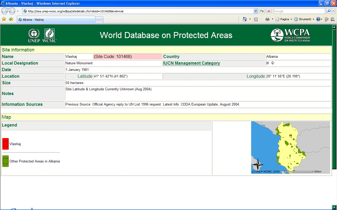This screenshot has height=210, width=337.
Task: Click the longitude value 20° 11' 56"E
Action: click(x=283, y=76)
